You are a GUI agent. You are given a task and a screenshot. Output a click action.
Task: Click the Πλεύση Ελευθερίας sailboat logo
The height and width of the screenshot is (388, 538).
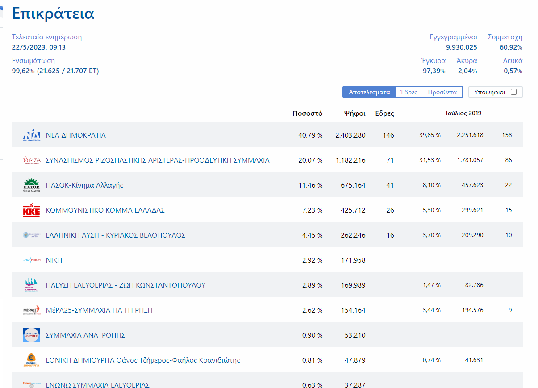(32, 285)
